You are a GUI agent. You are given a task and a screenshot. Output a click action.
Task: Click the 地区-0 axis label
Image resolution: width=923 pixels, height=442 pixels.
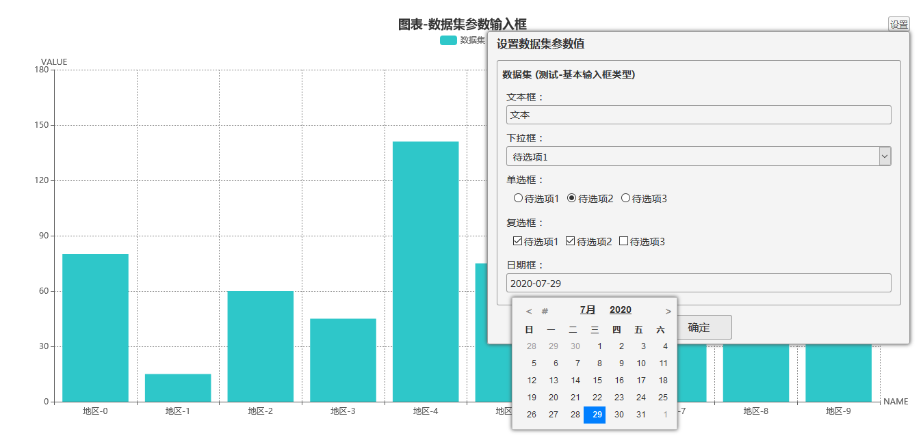click(x=94, y=411)
